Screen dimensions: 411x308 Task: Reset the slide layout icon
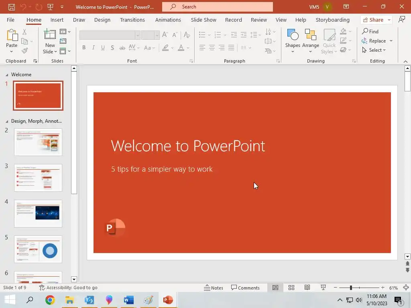coord(63,41)
